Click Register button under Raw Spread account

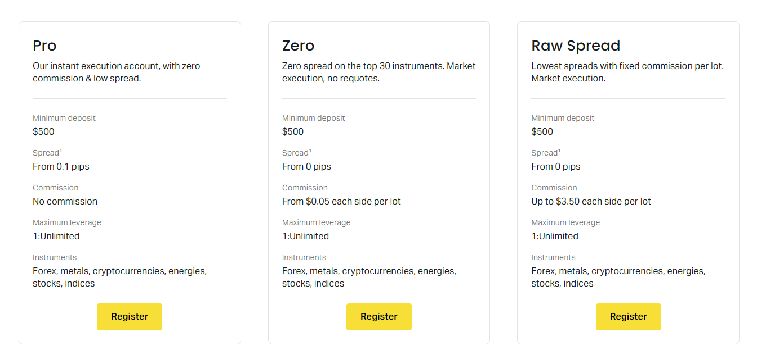coord(628,316)
